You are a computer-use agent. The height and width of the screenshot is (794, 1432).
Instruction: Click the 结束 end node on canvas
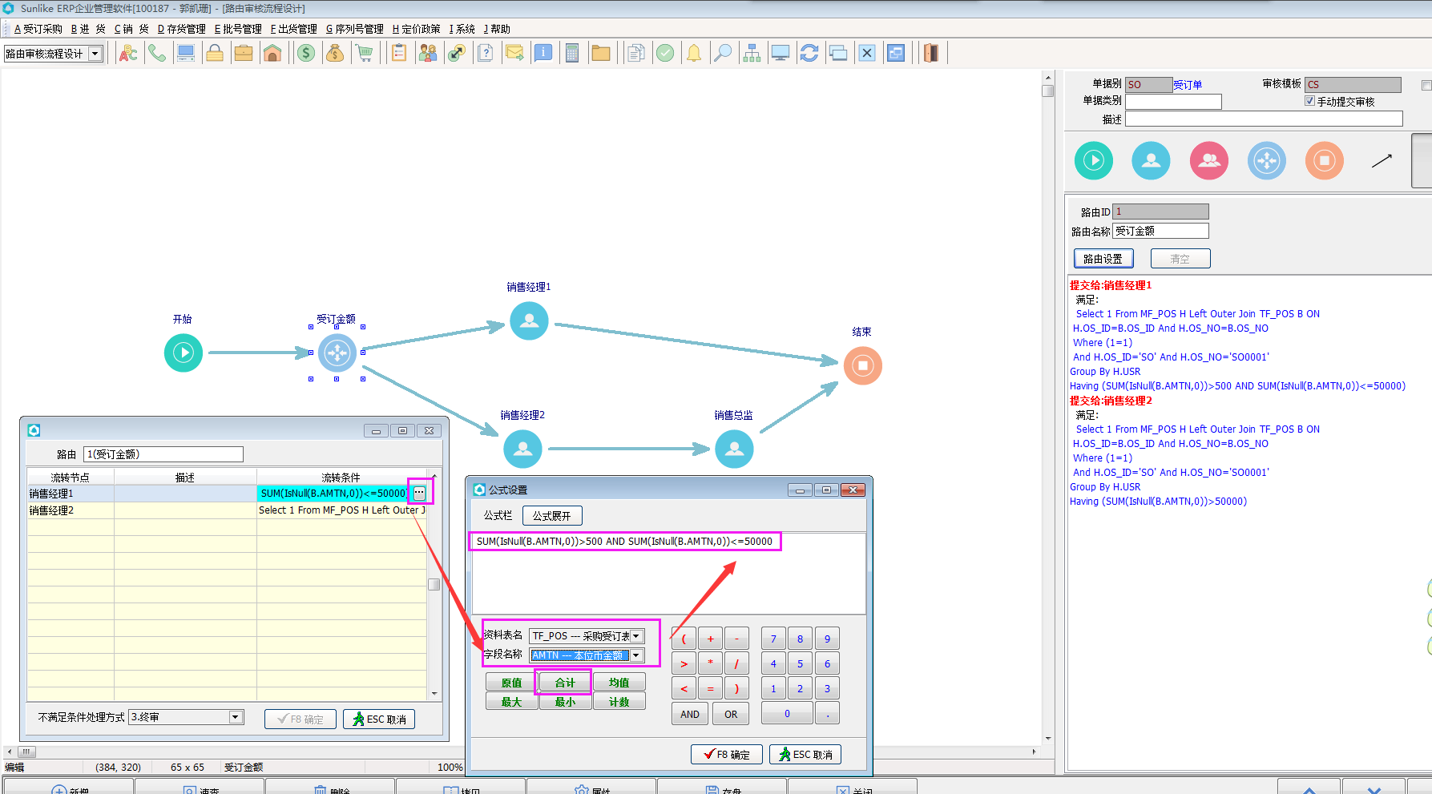(863, 365)
